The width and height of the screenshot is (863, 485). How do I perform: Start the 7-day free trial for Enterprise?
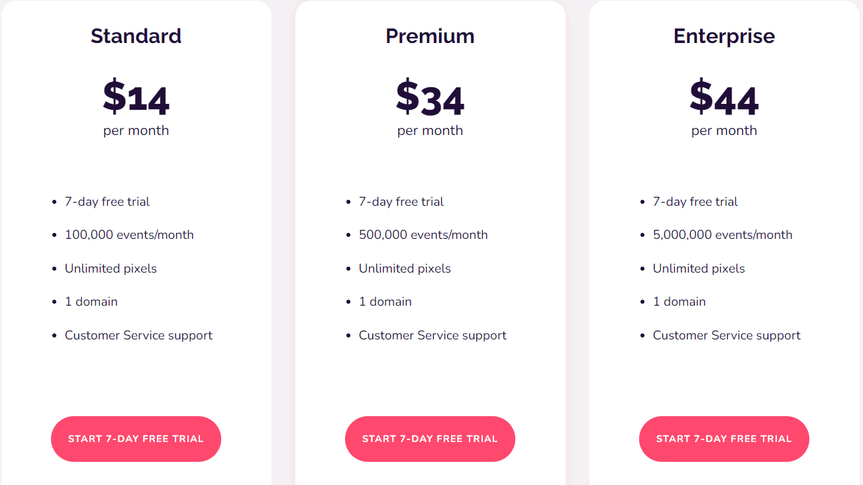(x=724, y=439)
